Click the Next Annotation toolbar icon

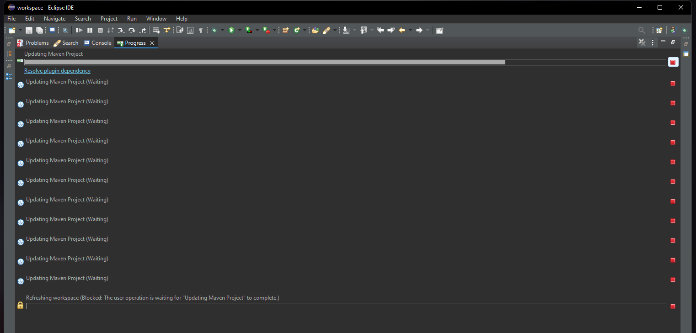tap(346, 30)
